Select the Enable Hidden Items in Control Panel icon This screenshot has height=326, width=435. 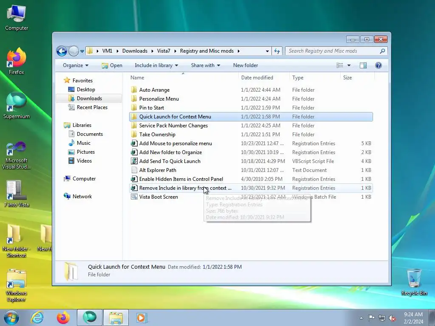[x=134, y=179]
